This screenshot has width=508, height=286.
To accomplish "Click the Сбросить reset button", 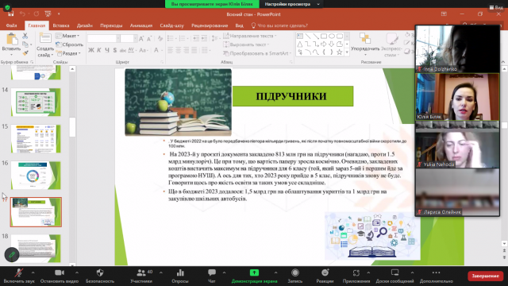I will click(69, 44).
